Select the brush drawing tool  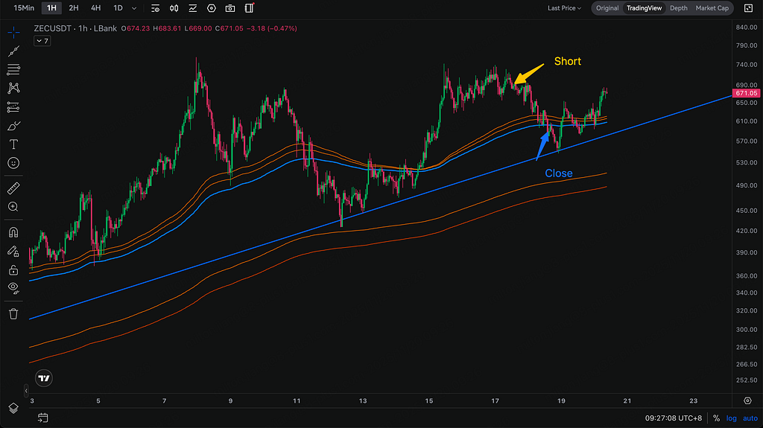13,126
